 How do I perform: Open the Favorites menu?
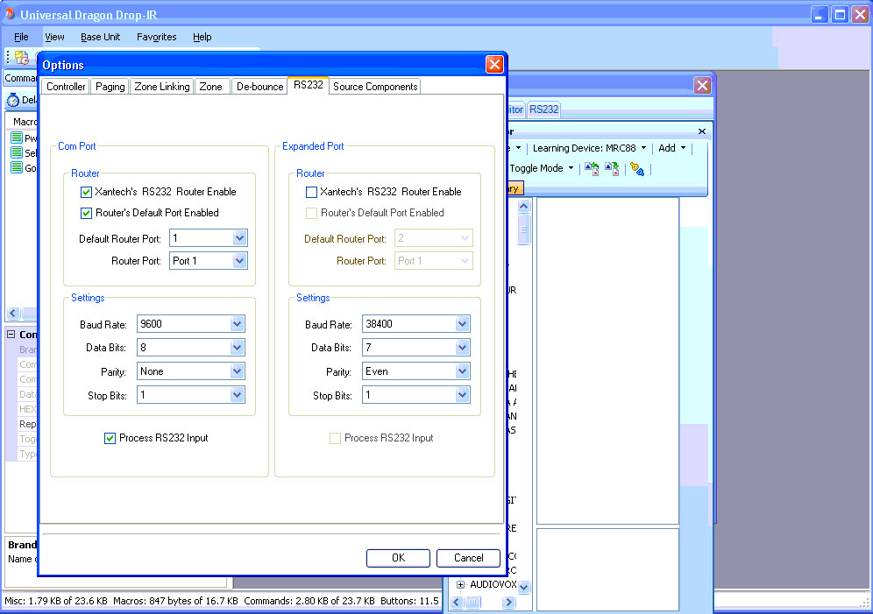(156, 38)
